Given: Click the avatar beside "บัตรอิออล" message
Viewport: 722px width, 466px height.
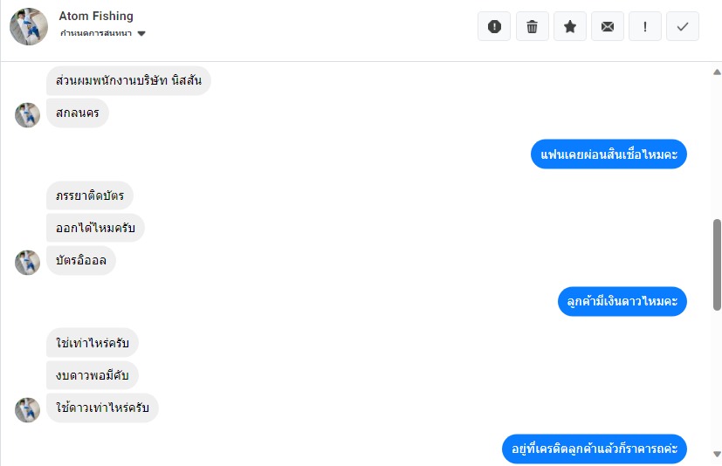Looking at the screenshot, I should 28,263.
